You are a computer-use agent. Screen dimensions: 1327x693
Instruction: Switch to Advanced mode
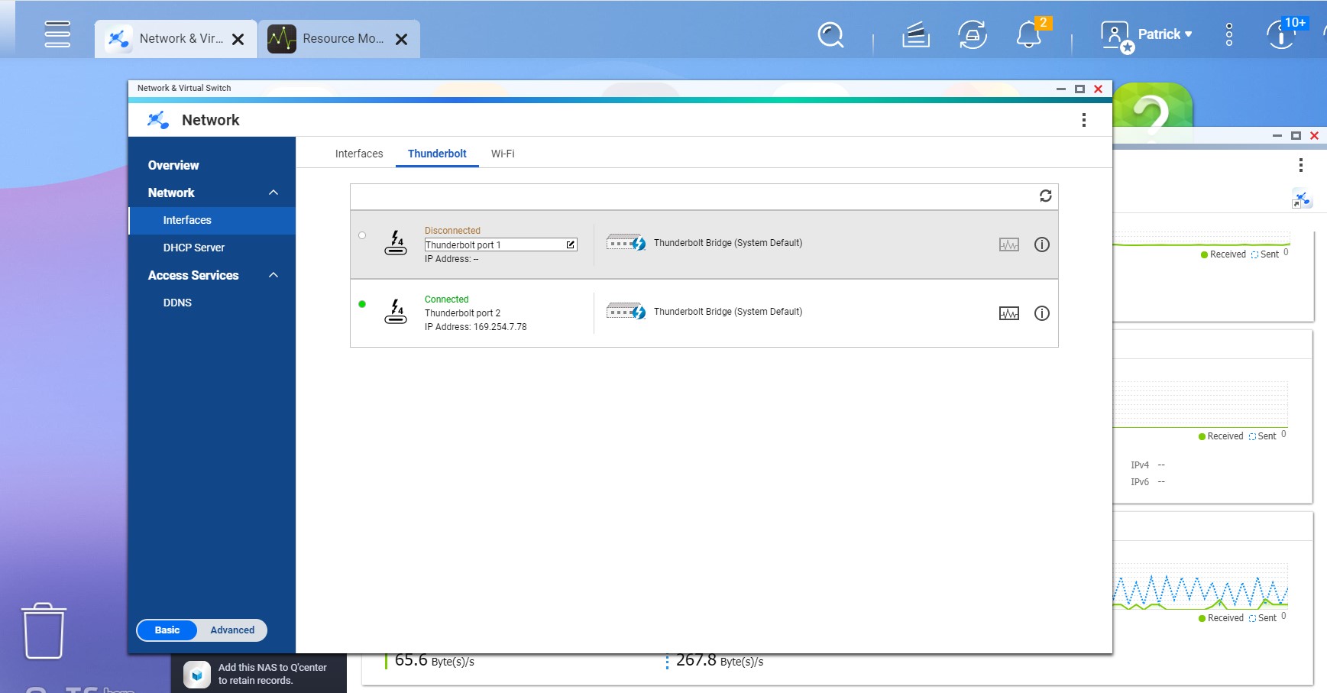click(232, 630)
